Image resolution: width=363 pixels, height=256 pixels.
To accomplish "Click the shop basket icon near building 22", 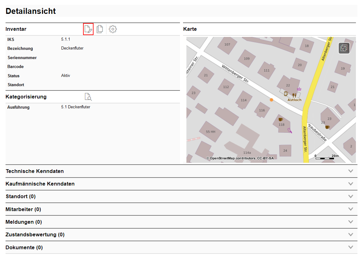I will (x=299, y=89).
